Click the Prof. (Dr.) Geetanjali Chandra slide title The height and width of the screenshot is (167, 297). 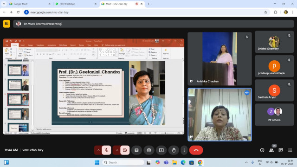[89, 72]
